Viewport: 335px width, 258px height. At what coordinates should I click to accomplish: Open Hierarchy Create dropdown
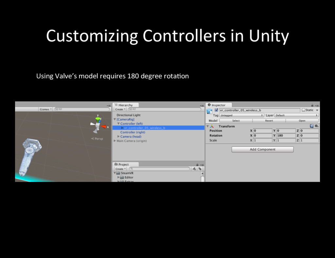(x=120, y=109)
